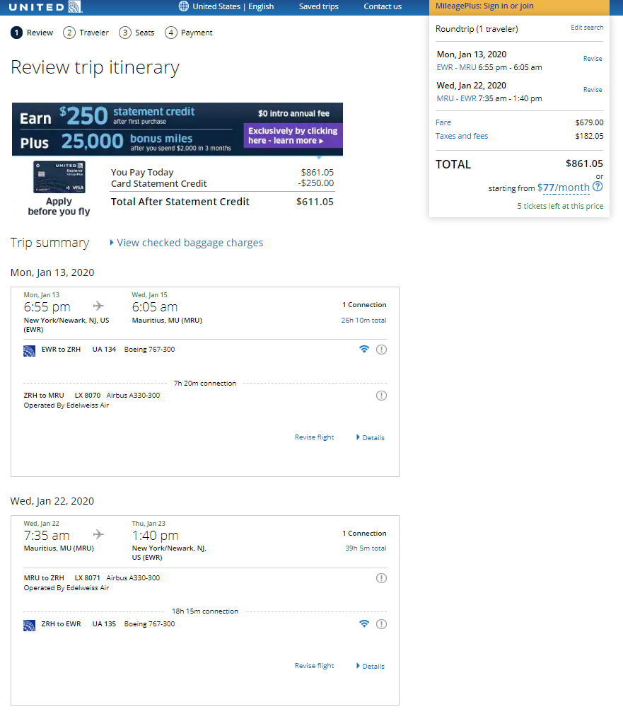The height and width of the screenshot is (719, 623).
Task: Open Contact us
Action: point(383,6)
